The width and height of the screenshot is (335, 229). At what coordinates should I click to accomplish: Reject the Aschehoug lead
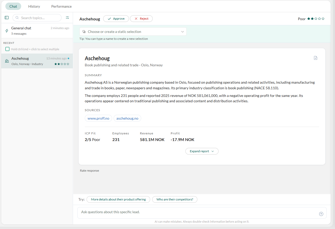(x=141, y=19)
